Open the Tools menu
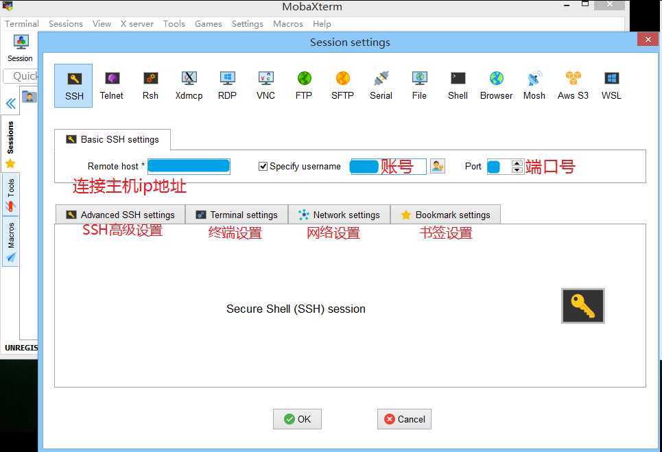This screenshot has height=452, width=662. [174, 23]
